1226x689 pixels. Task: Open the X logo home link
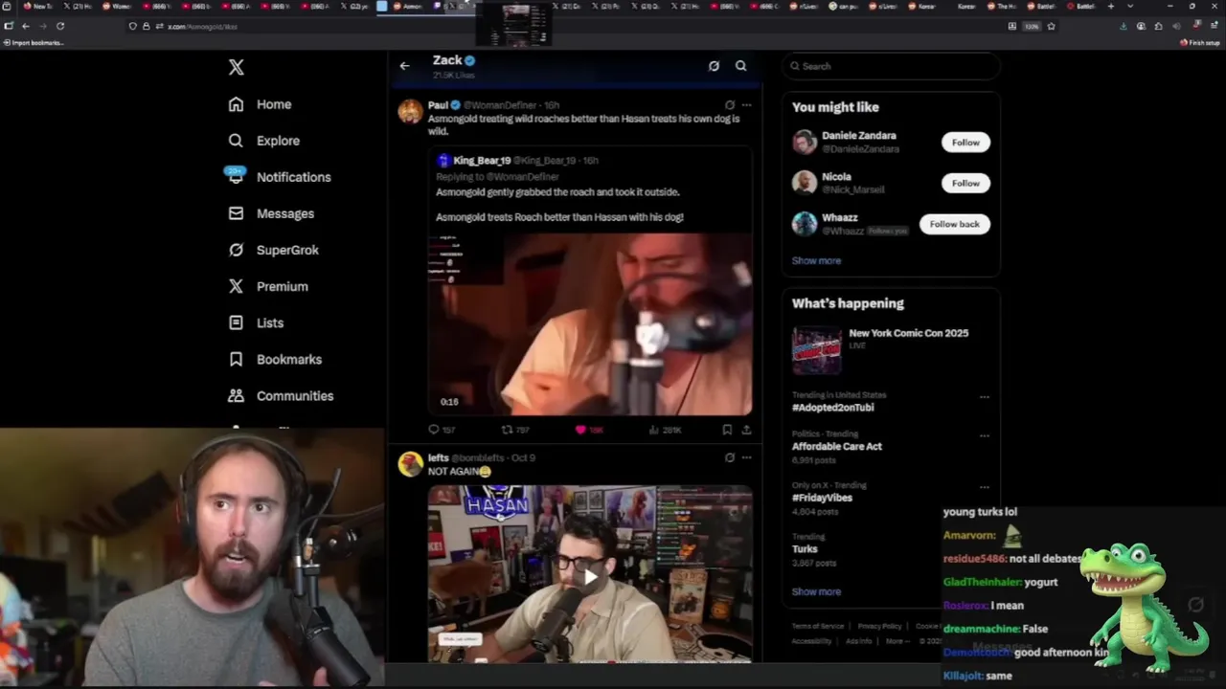pyautogui.click(x=236, y=67)
